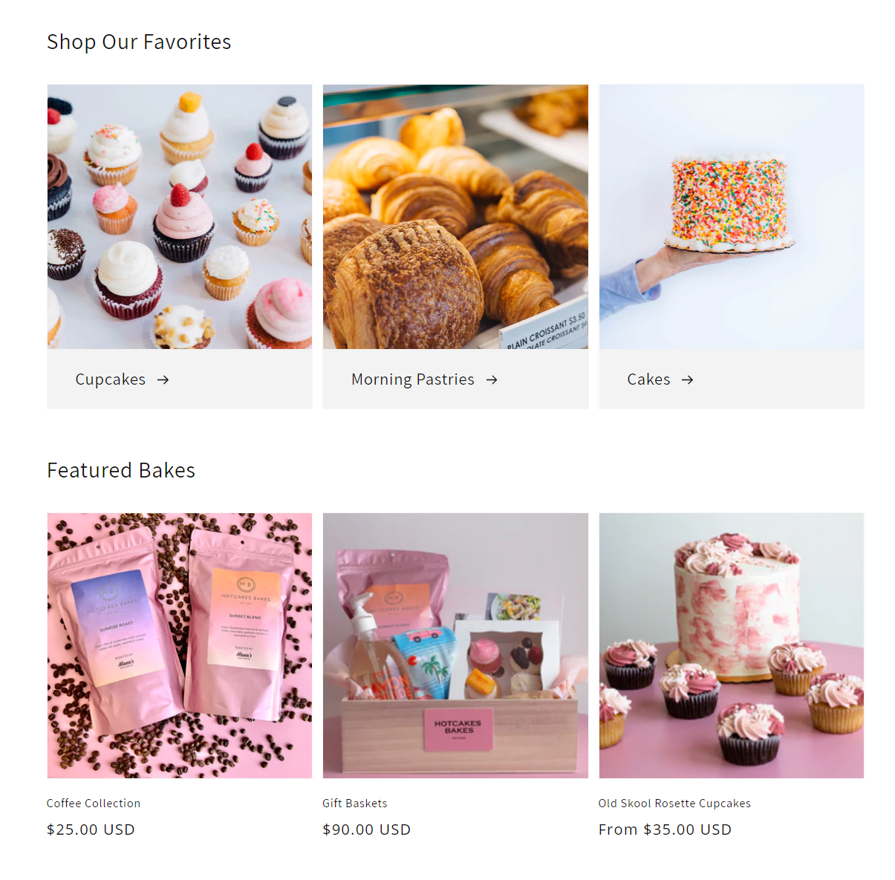Click the arrow icon next to Cupcakes
This screenshot has height=880, width=895.
click(163, 379)
